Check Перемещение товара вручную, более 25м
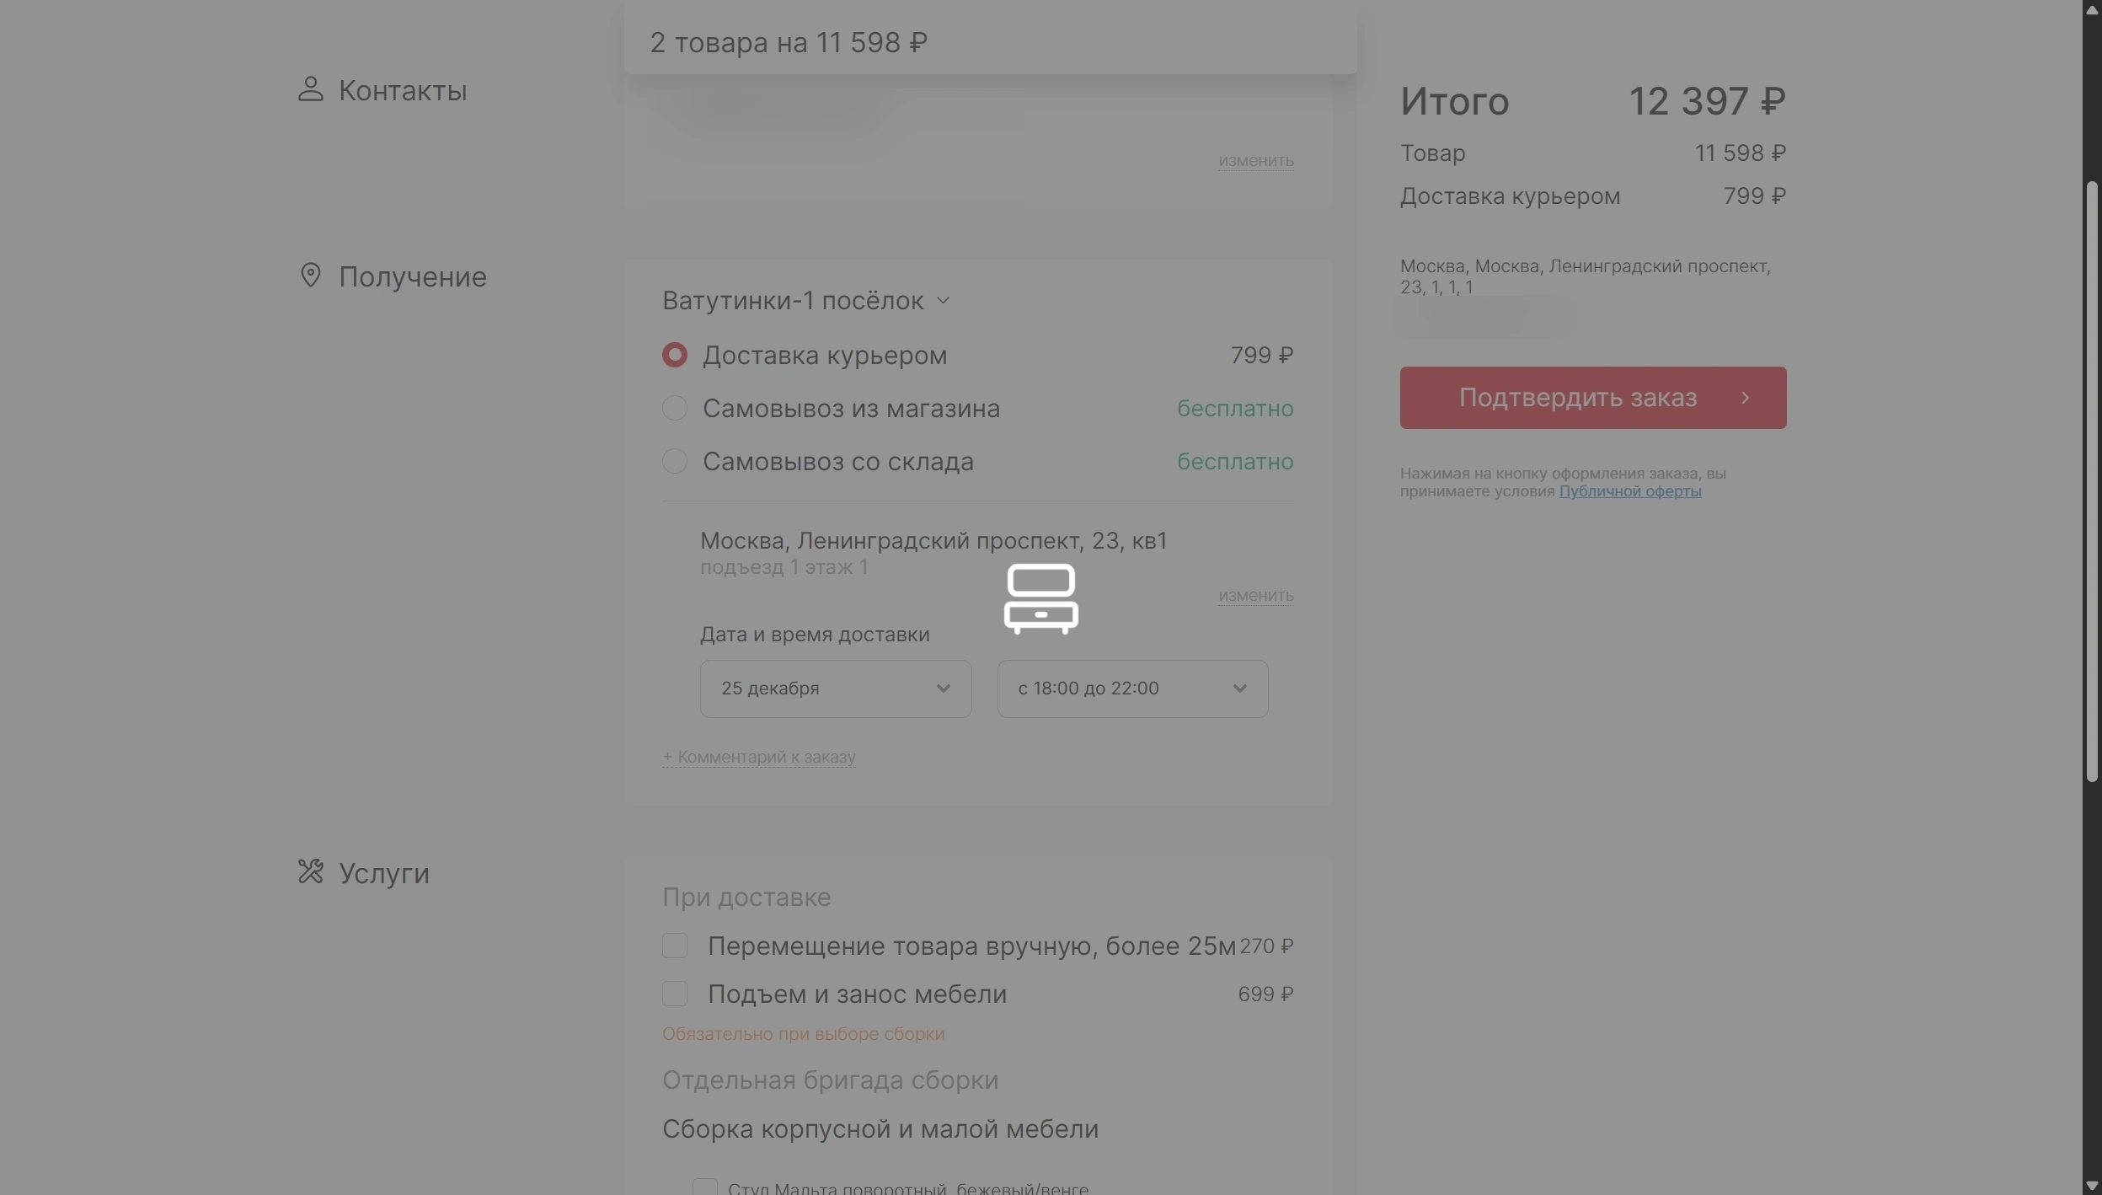 tap(674, 946)
